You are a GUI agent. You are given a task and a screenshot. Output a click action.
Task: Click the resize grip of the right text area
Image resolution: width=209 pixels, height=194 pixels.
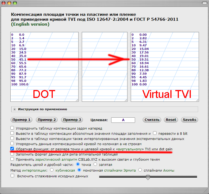click(197, 100)
